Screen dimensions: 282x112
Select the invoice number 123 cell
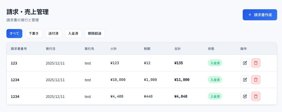pyautogui.click(x=14, y=63)
